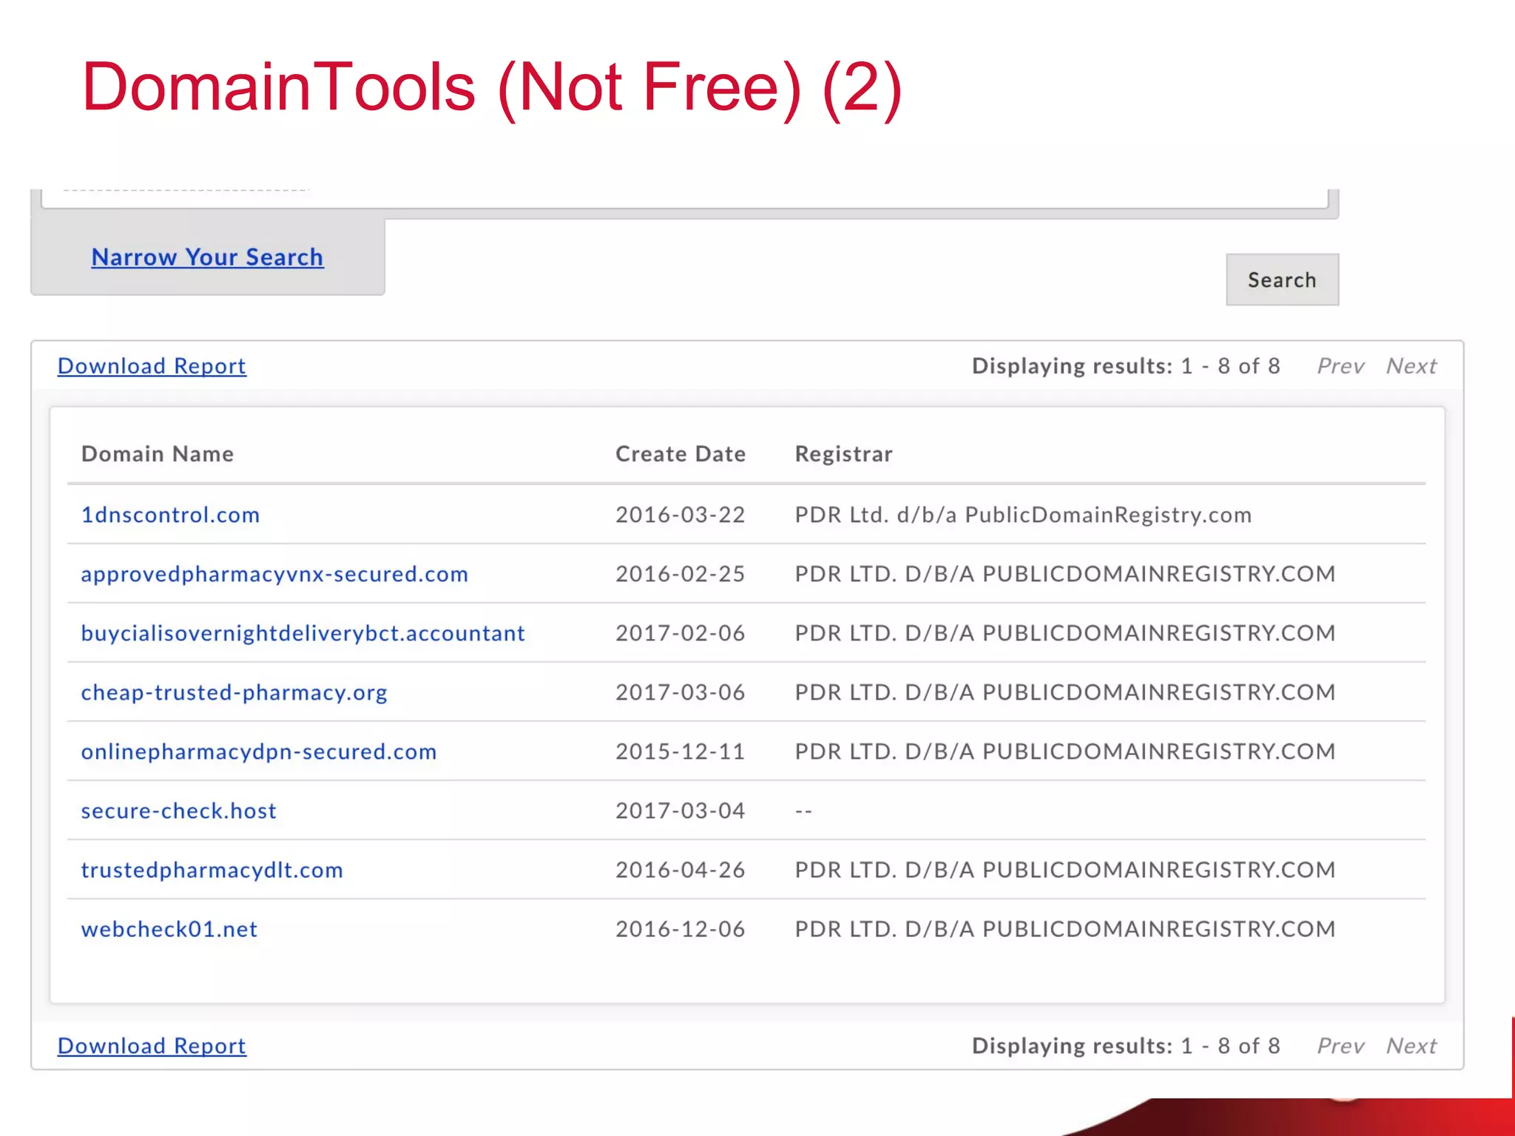Image resolution: width=1515 pixels, height=1136 pixels.
Task: Click Prev in the top pagination
Action: [x=1340, y=366]
